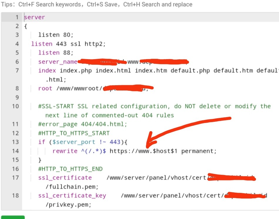Click the Tips shortcut hint text above editor

pos(97,4)
